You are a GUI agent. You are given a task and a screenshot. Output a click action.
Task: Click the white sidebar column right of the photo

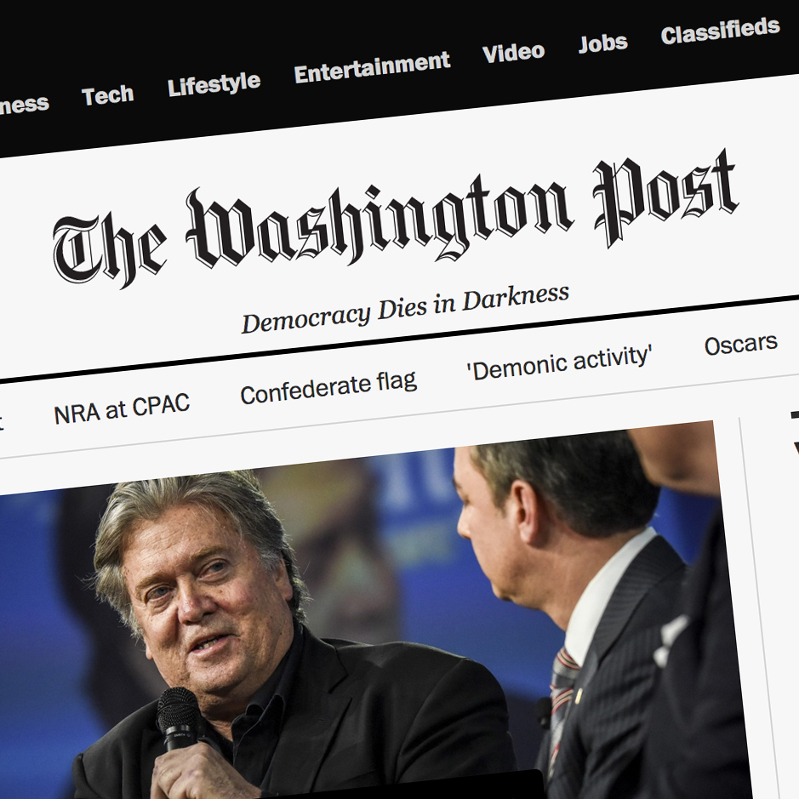[x=772, y=612]
